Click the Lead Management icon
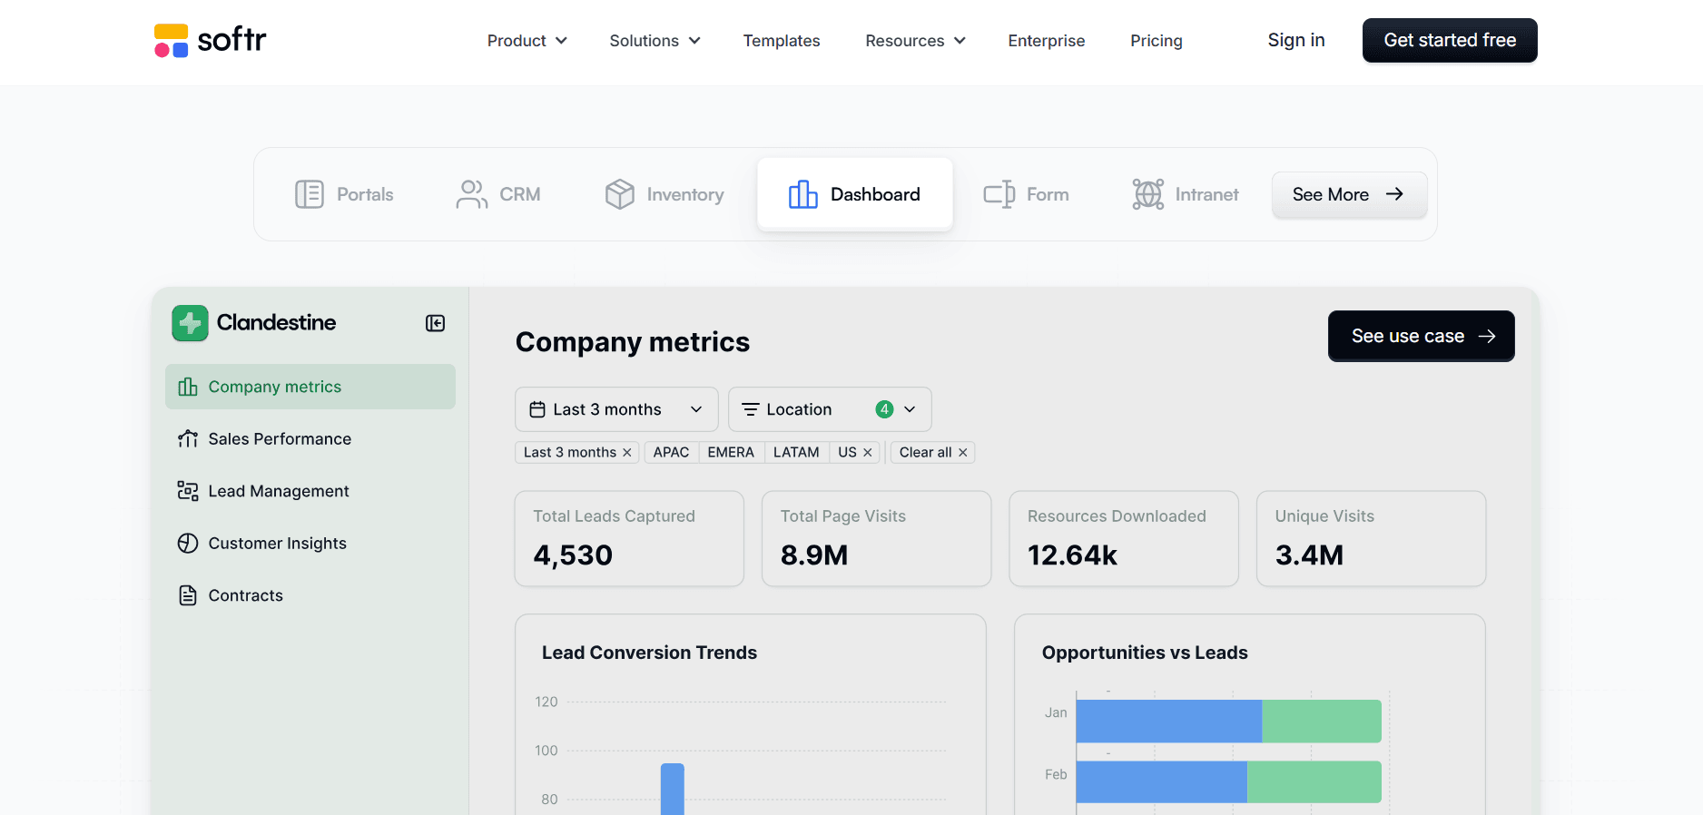 (x=188, y=491)
